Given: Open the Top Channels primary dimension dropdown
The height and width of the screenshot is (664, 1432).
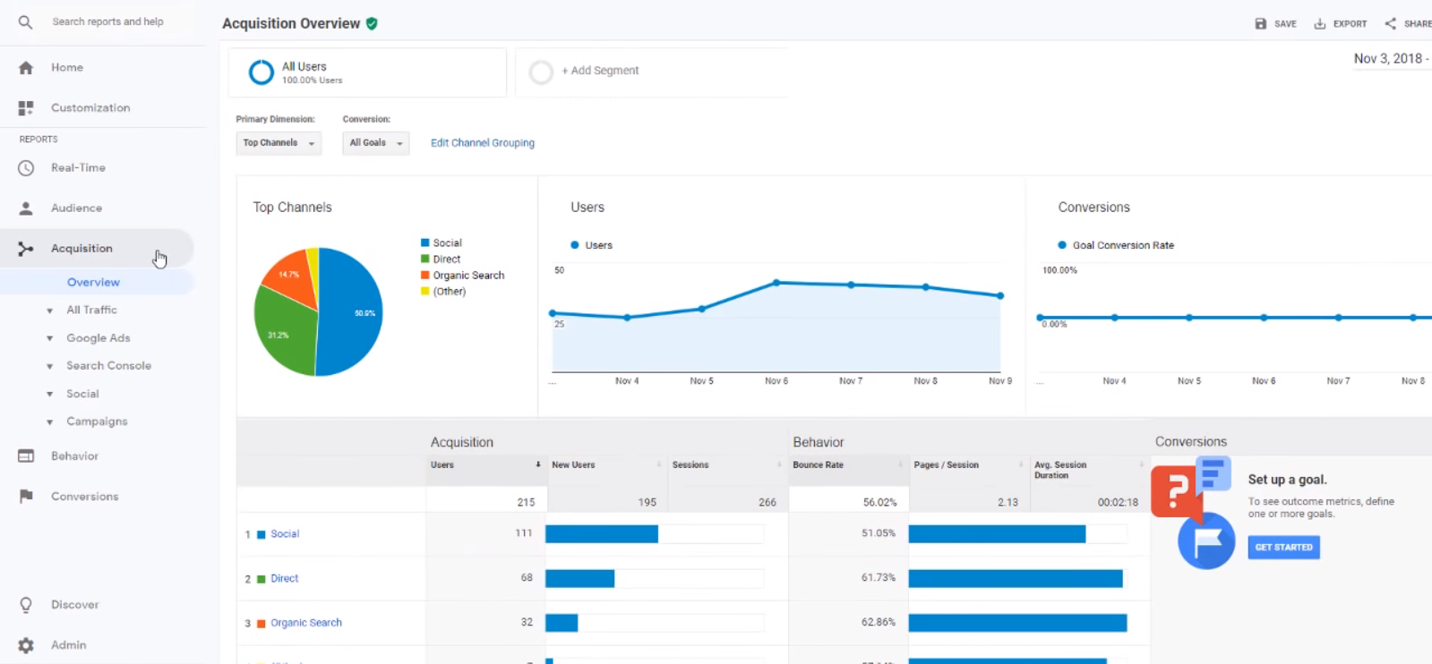Looking at the screenshot, I should coord(279,143).
